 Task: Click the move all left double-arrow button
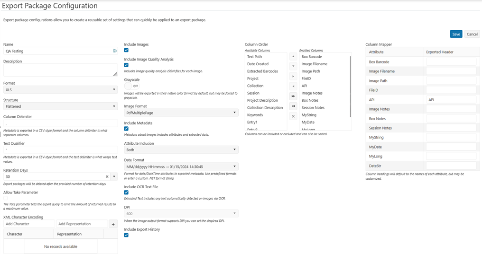tap(293, 106)
